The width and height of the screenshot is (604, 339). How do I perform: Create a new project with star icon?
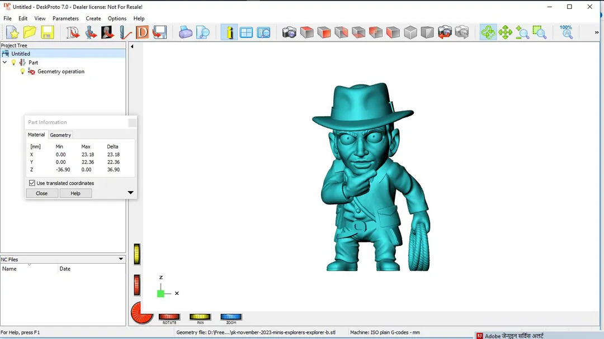point(12,32)
